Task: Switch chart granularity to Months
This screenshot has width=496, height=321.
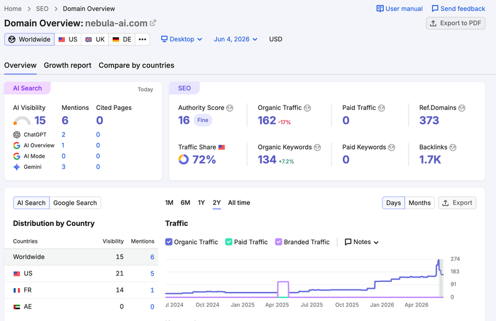Action: 420,203
